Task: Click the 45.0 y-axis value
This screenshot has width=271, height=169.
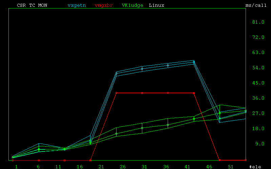Action: (x=258, y=83)
